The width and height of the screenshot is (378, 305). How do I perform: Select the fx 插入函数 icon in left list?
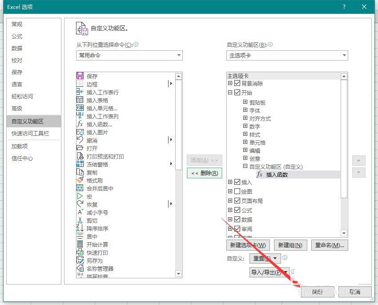[x=80, y=124]
